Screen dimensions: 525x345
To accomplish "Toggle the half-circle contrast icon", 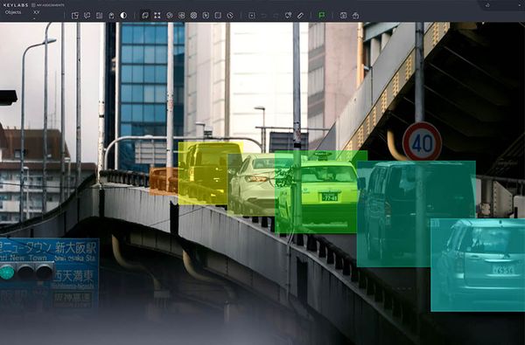I will 123,16.
